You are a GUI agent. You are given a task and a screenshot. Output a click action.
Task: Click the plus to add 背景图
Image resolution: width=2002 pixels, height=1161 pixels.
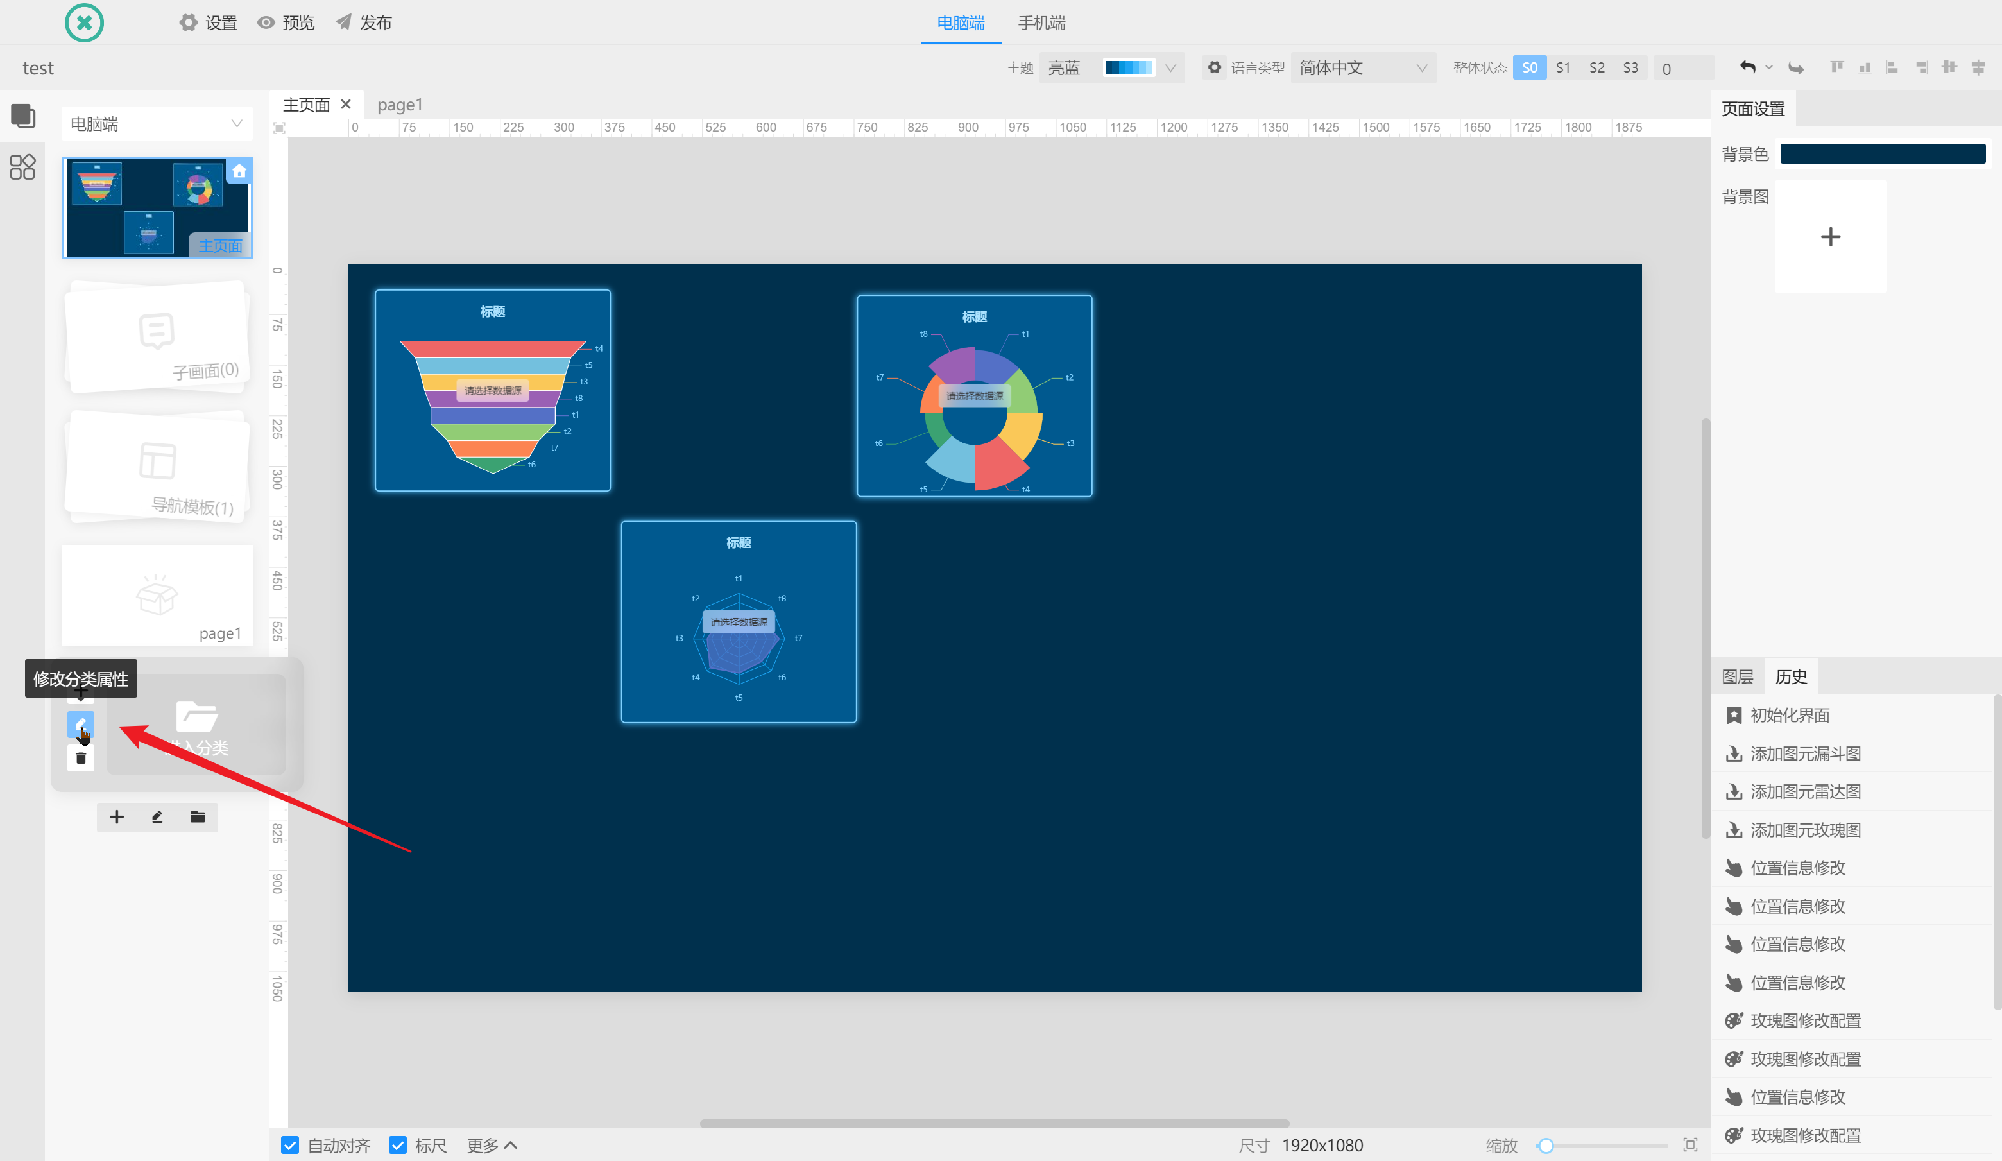pos(1829,237)
